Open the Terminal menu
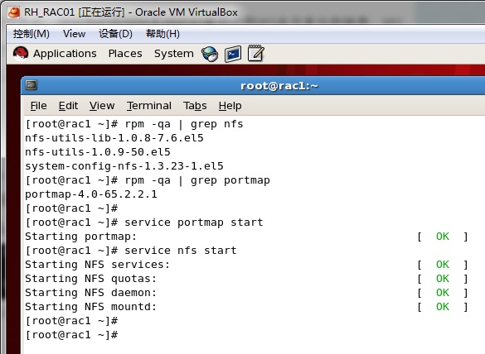This screenshot has width=485, height=354. pyautogui.click(x=148, y=106)
